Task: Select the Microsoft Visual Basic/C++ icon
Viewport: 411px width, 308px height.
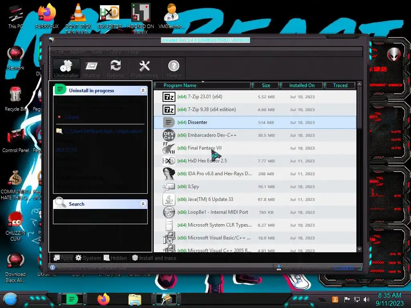Action: [x=169, y=238]
